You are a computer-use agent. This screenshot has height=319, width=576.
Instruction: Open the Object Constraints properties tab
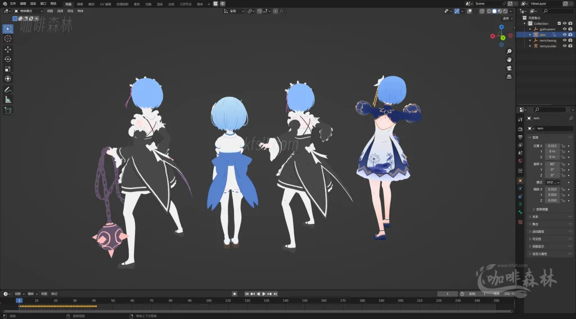coord(520,196)
